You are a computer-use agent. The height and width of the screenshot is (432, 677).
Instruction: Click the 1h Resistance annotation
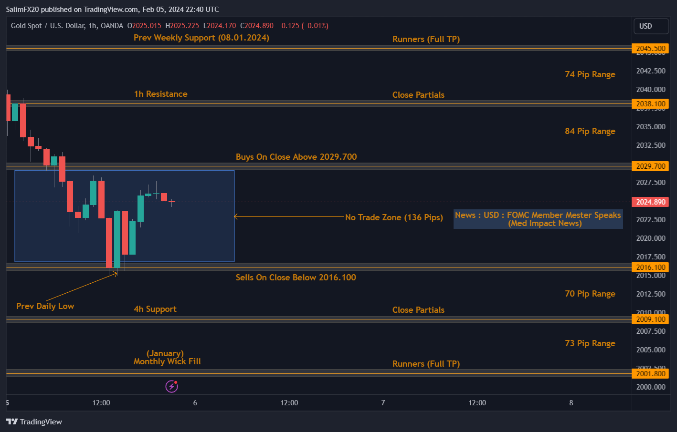tap(160, 94)
